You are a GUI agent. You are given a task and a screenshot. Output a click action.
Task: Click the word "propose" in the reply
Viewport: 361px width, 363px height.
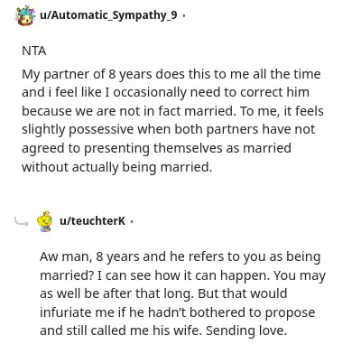pos(290,313)
